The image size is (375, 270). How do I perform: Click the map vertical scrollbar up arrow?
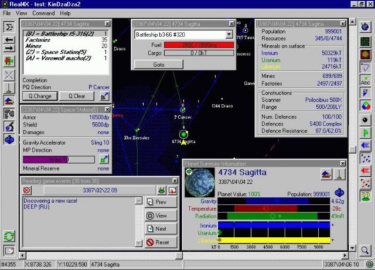coord(352,22)
